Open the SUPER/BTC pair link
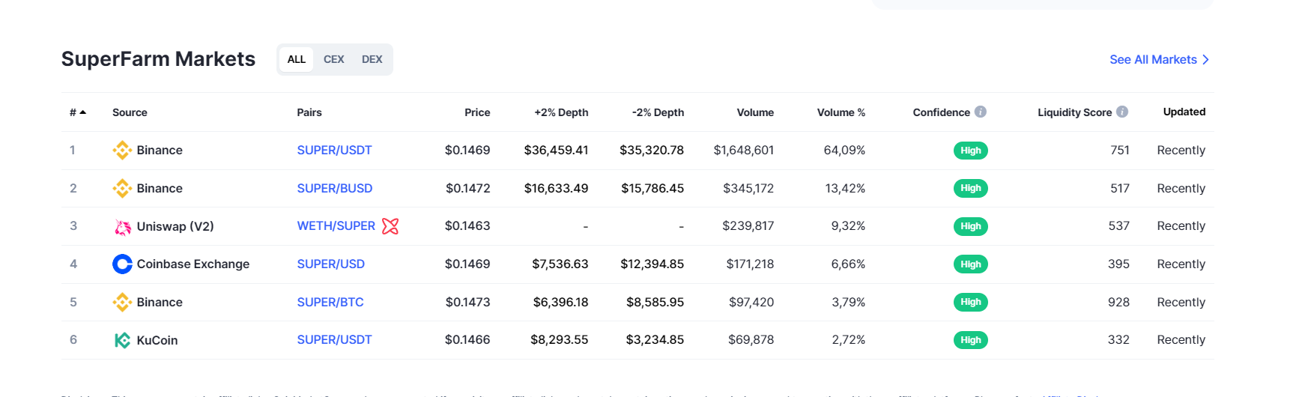1296x397 pixels. [x=330, y=303]
